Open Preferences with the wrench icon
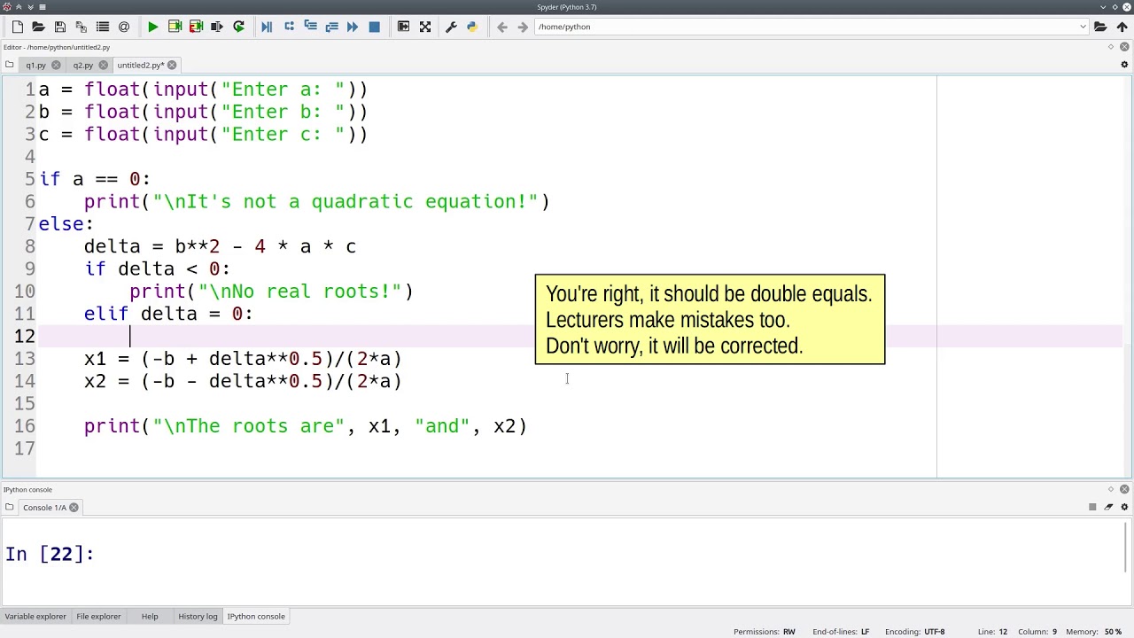Screen dimensions: 1134x638 tap(451, 27)
